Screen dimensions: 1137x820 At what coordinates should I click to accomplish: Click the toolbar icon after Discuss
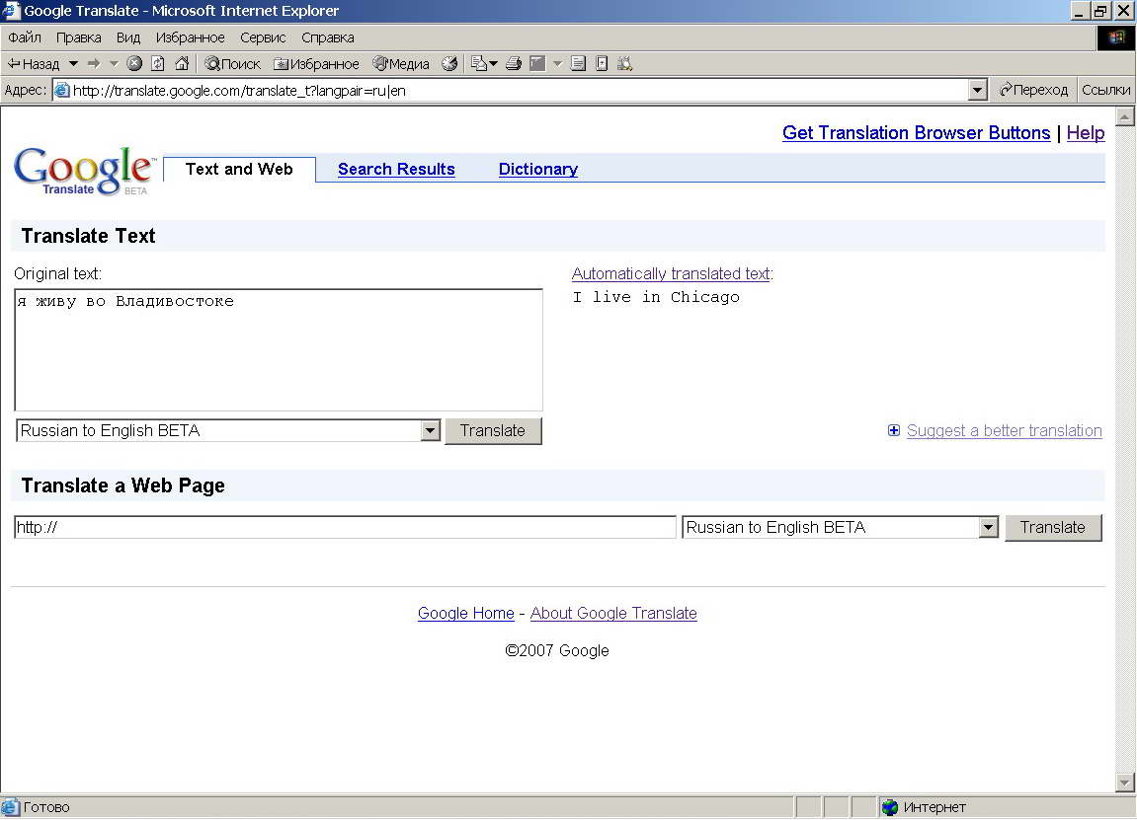click(602, 64)
